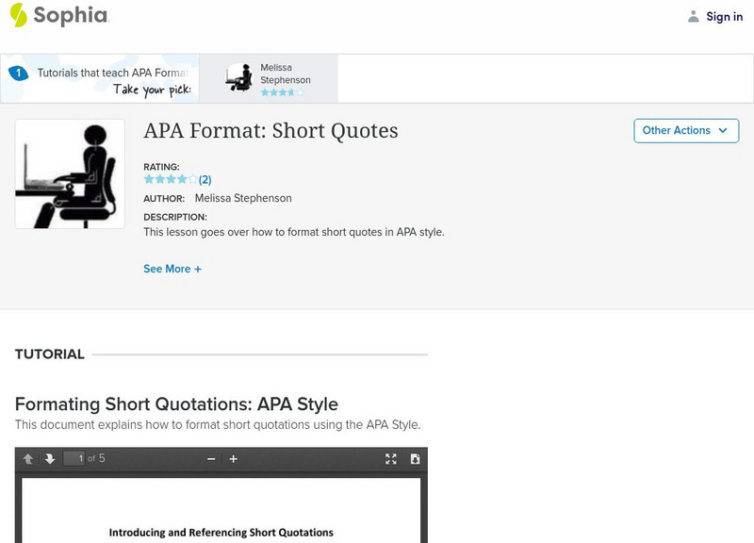Click the Sophia logo

pyautogui.click(x=59, y=15)
